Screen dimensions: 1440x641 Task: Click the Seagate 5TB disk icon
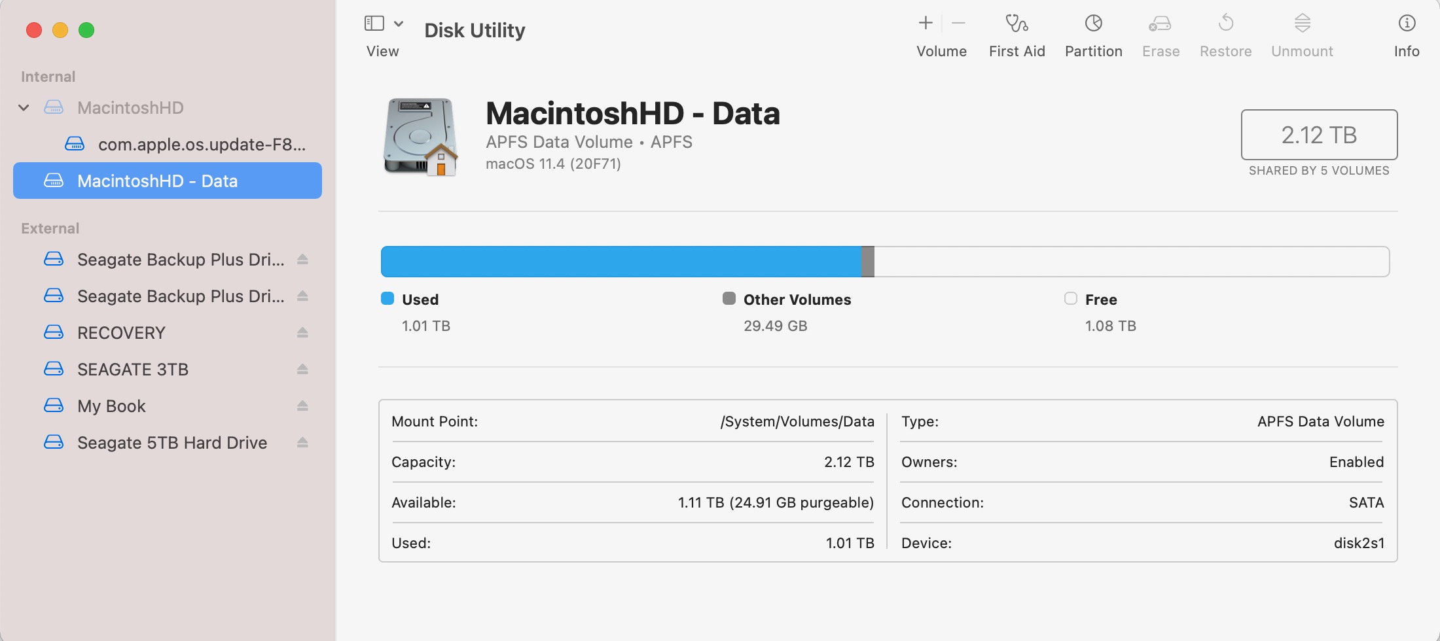point(54,442)
